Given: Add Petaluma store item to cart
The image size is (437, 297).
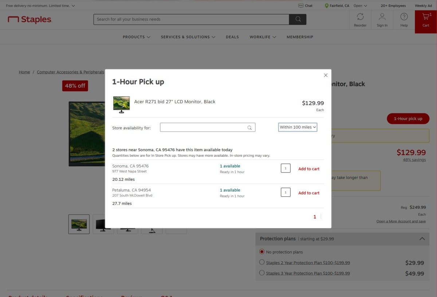Looking at the screenshot, I should [x=309, y=193].
